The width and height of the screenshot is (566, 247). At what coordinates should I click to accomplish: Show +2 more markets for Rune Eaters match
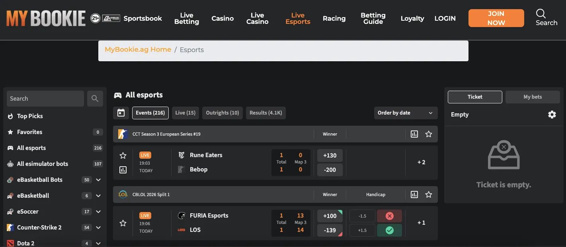(x=421, y=162)
